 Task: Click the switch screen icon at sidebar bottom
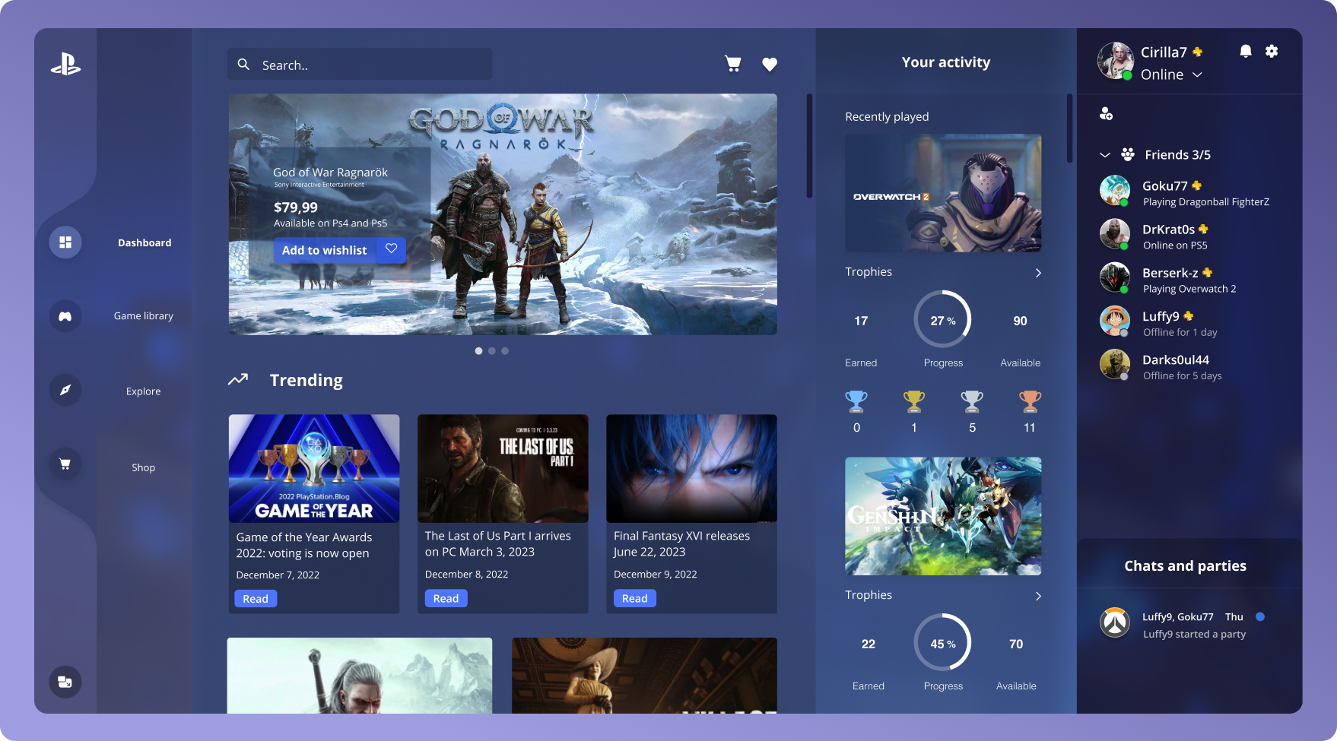(x=65, y=682)
